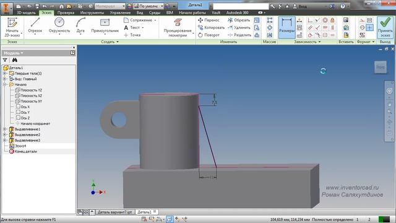
Task: Expand the Вид: Главный node
Action: (x=4, y=79)
